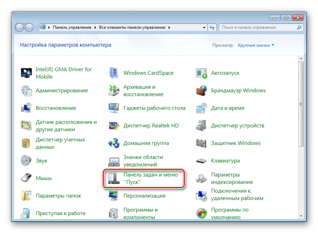Open Программы по умолчанию icon

[202, 214]
